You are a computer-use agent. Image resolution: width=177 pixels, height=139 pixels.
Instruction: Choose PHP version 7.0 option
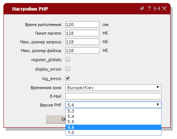pyautogui.click(x=113, y=133)
